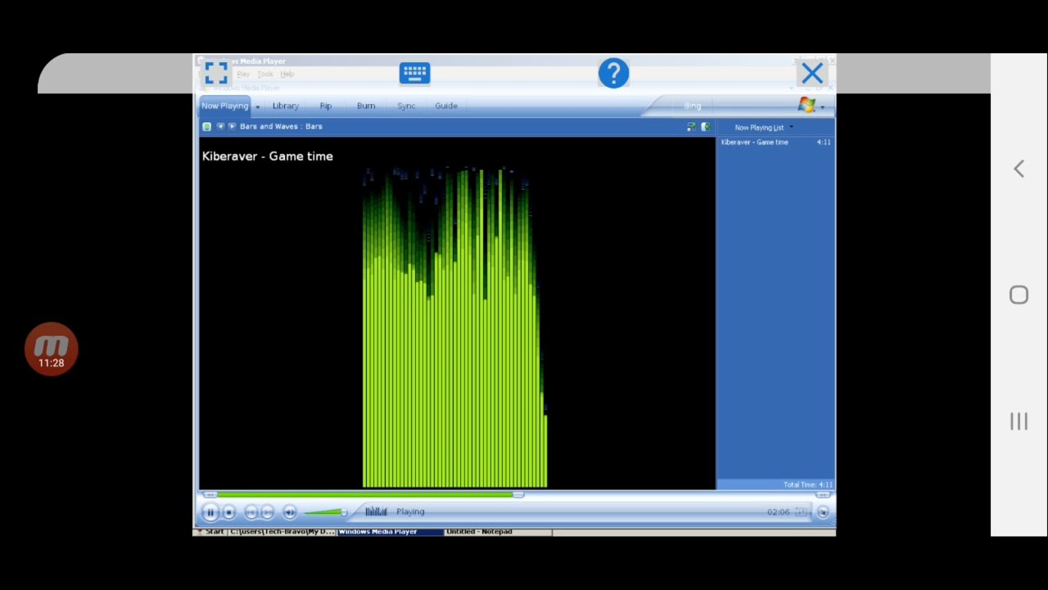
Task: Open the Now Playing tab
Action: pyautogui.click(x=224, y=106)
